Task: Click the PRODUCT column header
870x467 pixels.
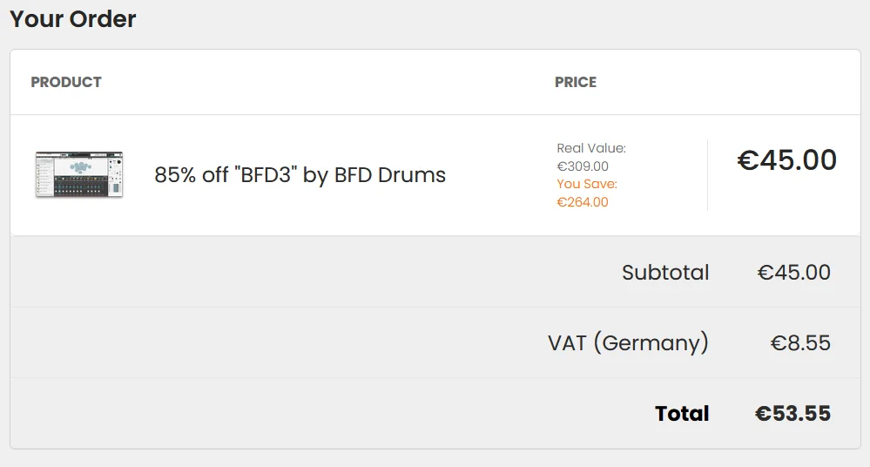Action: [66, 82]
